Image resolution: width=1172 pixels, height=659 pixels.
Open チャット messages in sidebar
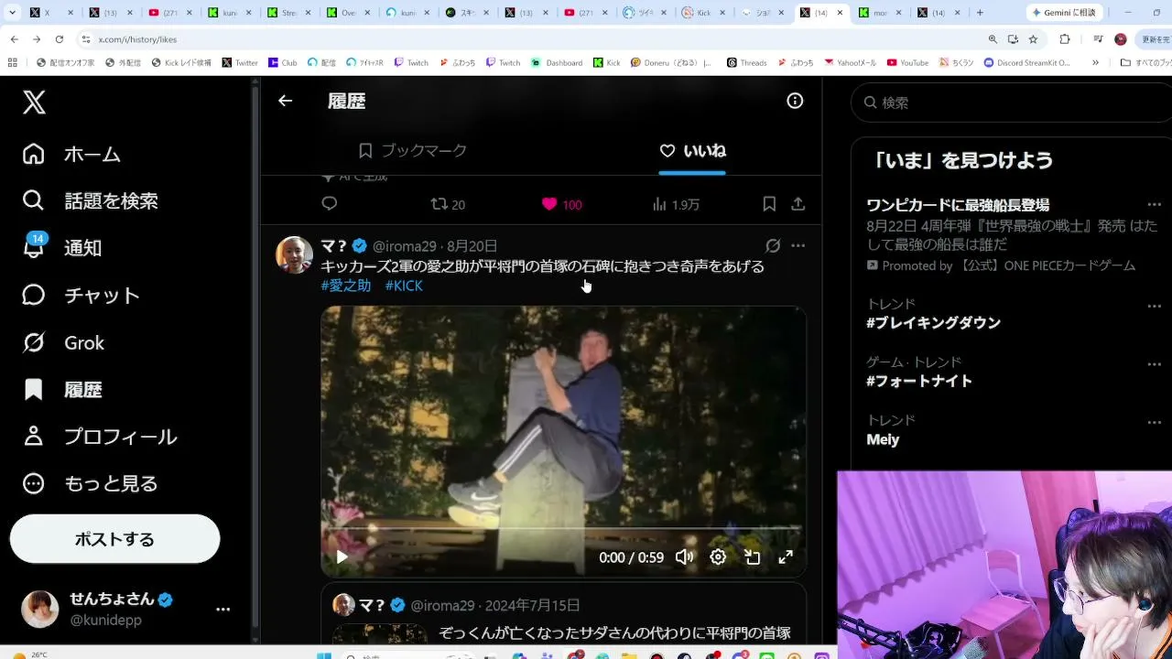tap(81, 296)
